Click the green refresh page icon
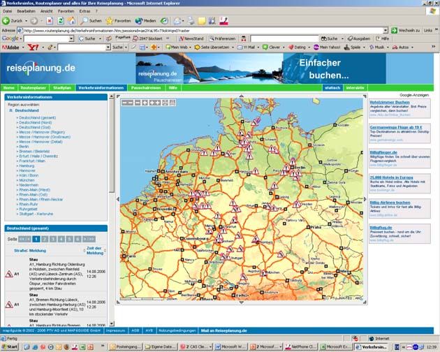The width and height of the screenshot is (440, 352). click(61, 21)
